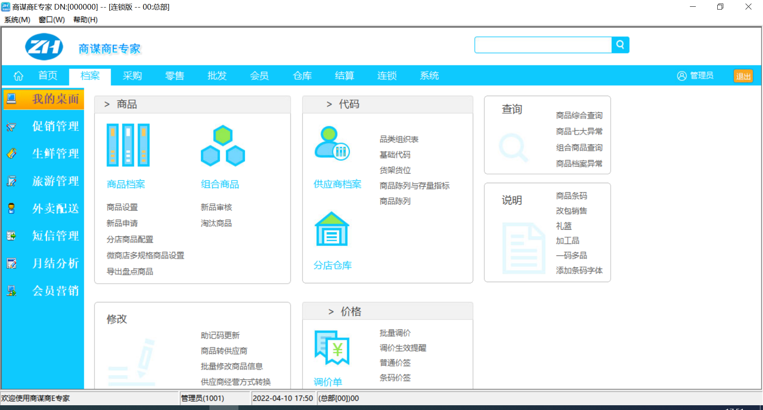This screenshot has height=410, width=763.
Task: Switch to the 批发 tab
Action: [217, 76]
